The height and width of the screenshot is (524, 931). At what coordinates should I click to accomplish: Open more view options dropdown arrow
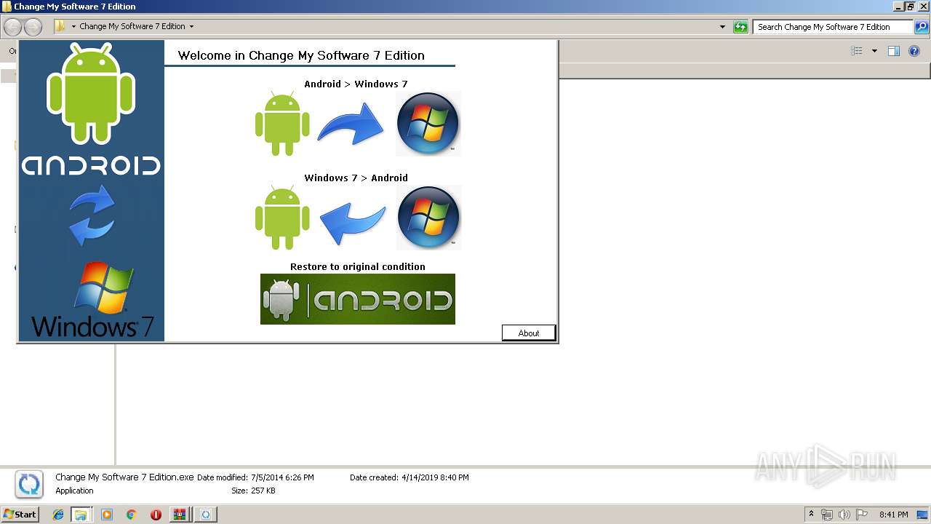874,51
